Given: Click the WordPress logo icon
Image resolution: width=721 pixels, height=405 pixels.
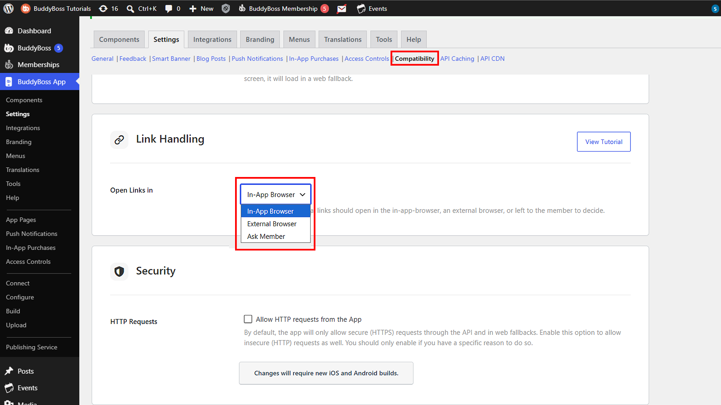Looking at the screenshot, I should [x=8, y=8].
